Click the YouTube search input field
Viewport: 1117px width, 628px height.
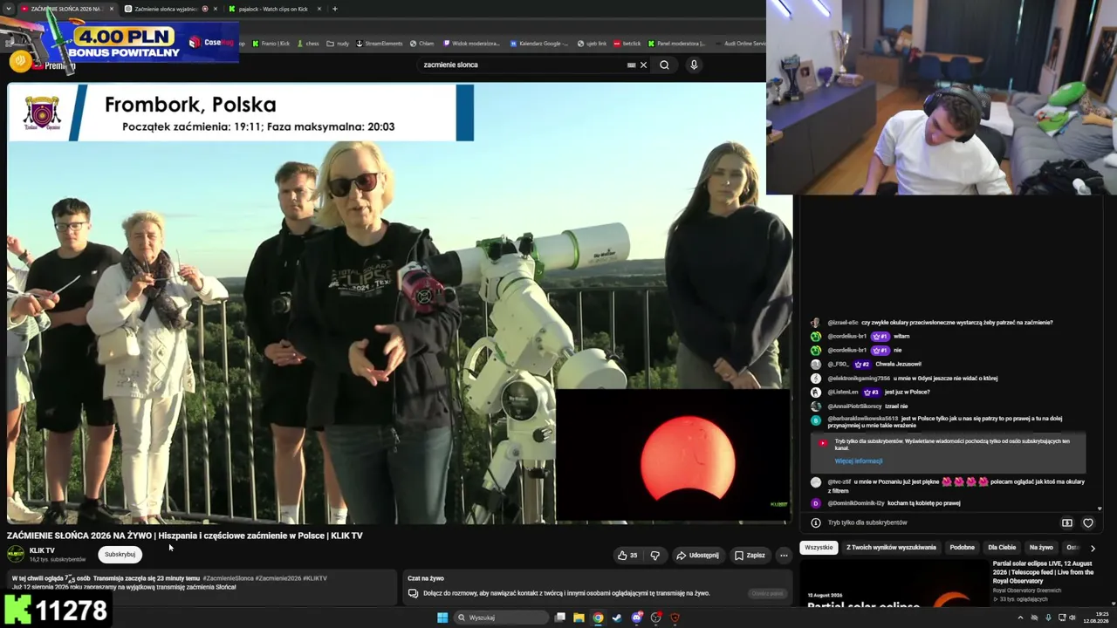(524, 65)
